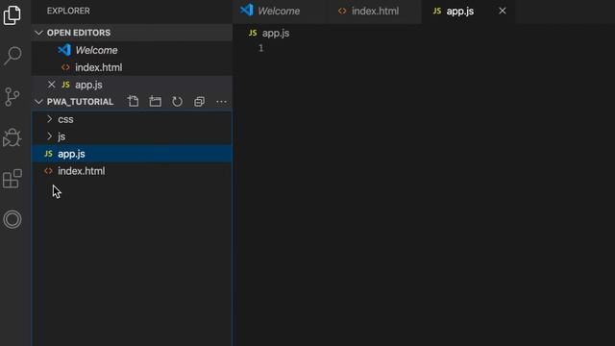Click line number 1 in editor

click(260, 48)
